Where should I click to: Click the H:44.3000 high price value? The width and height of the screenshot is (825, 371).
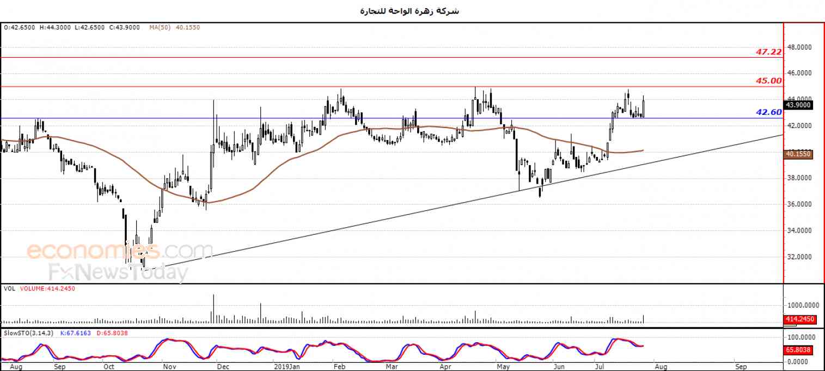coord(56,27)
